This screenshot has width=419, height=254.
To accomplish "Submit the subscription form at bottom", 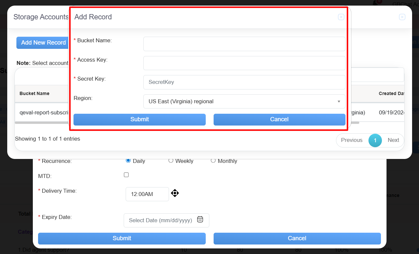I will tap(122, 238).
